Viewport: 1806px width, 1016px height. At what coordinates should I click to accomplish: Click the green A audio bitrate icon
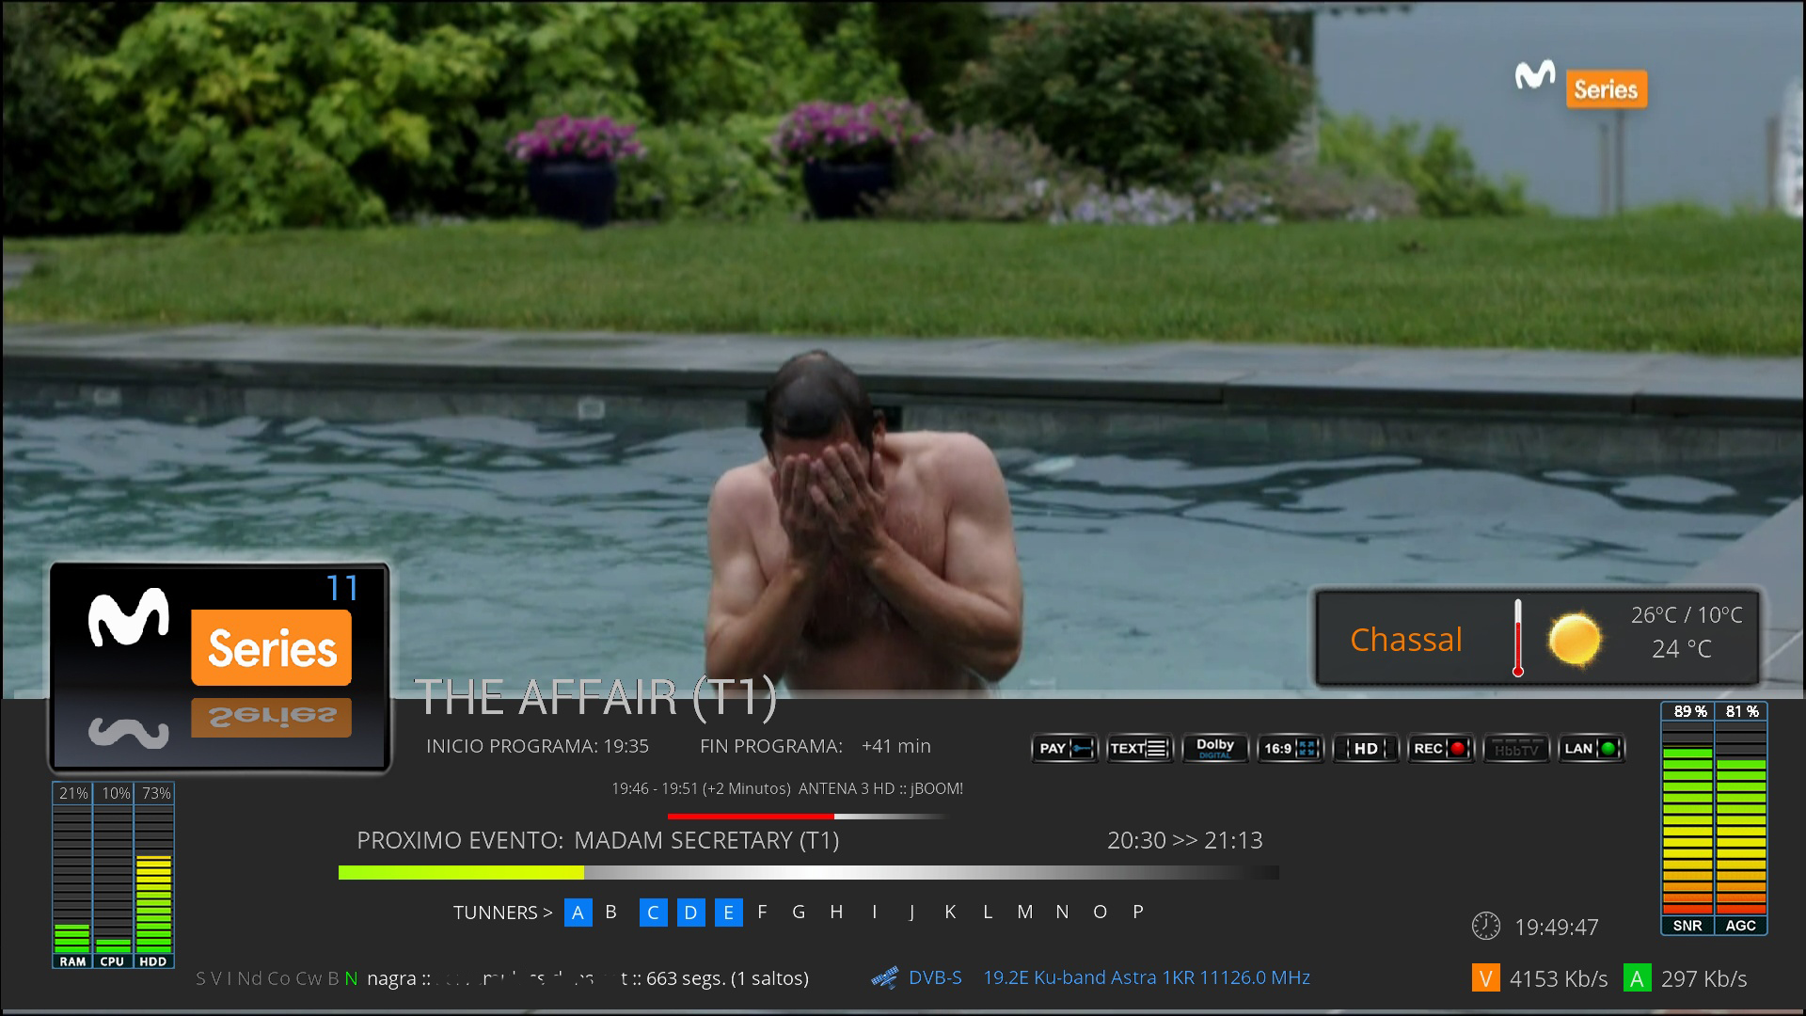[1637, 978]
